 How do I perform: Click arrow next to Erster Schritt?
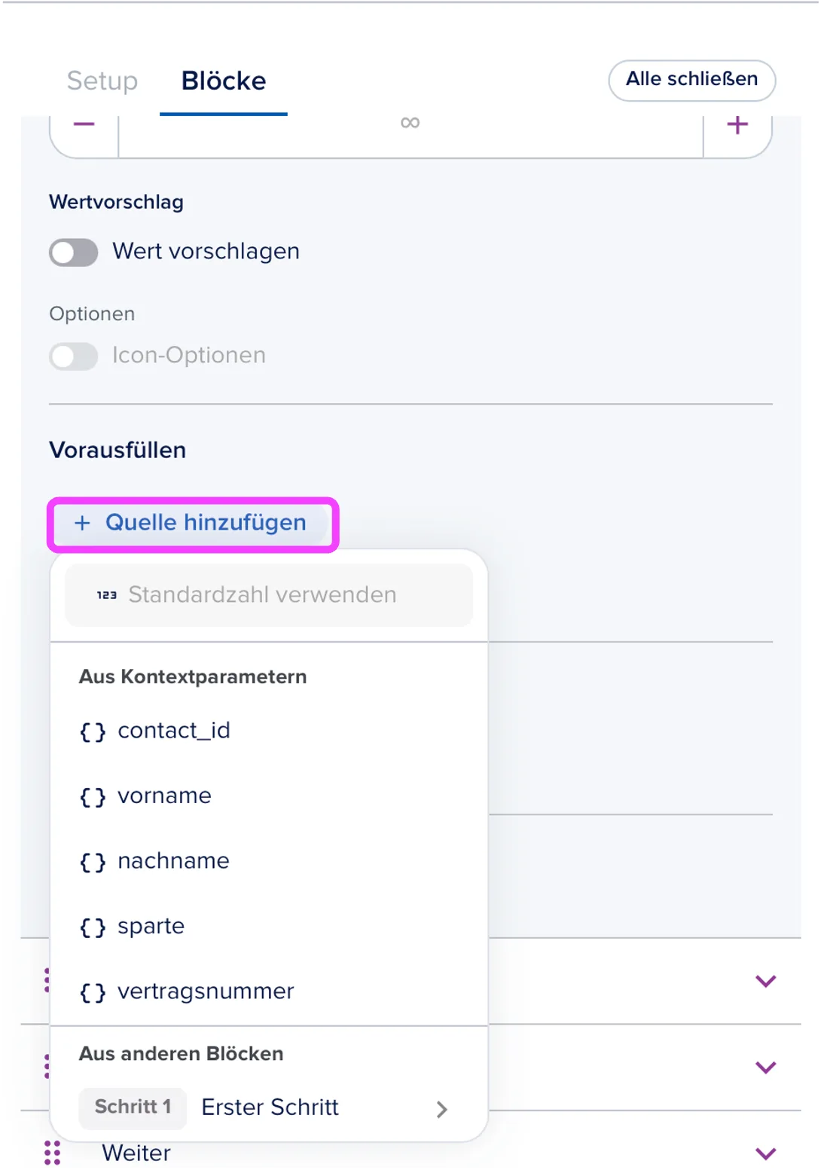442,1109
